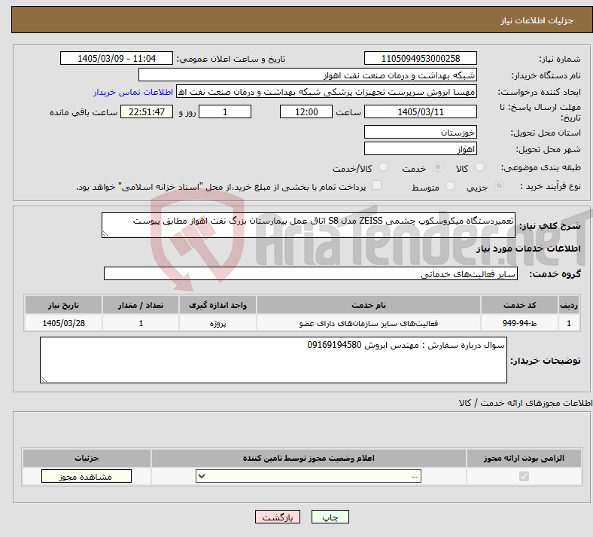Image resolution: width=593 pixels, height=537 pixels.
Task: Click the general description text area
Action: [x=309, y=225]
